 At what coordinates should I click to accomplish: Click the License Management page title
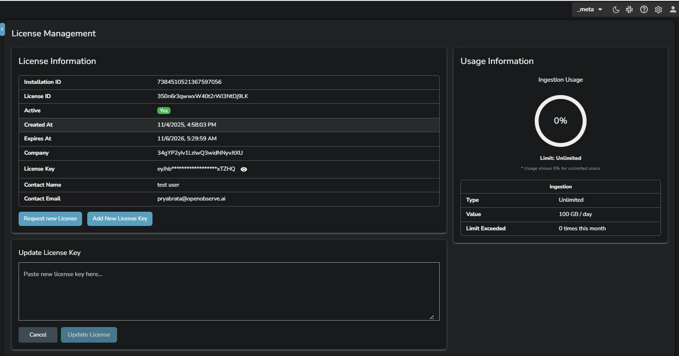tap(54, 34)
